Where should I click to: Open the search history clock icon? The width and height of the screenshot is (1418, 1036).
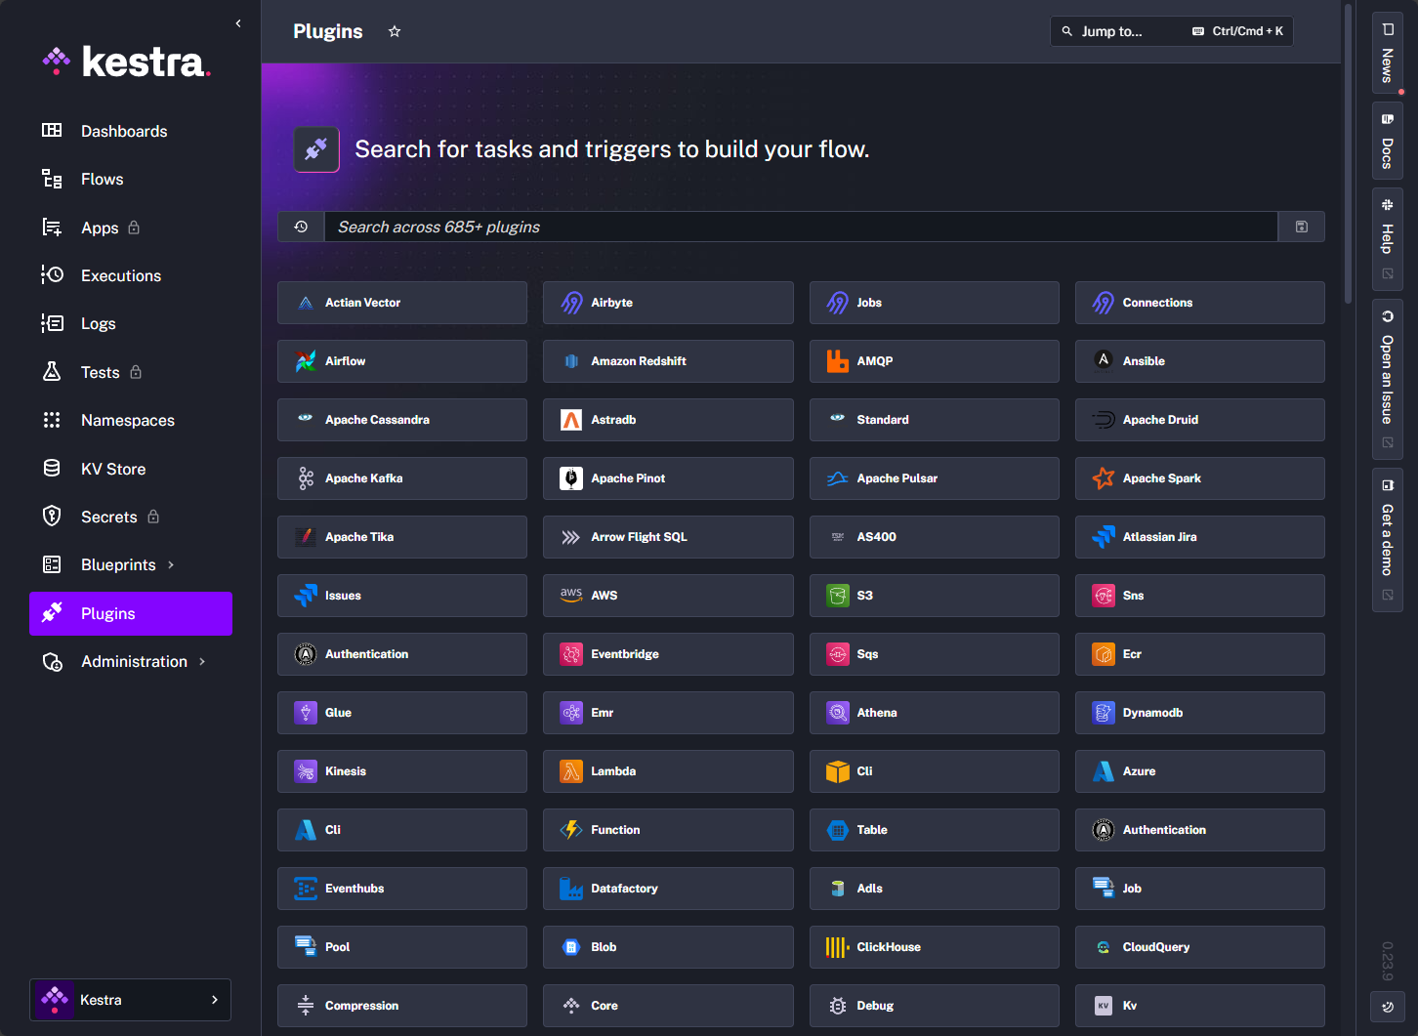(301, 227)
